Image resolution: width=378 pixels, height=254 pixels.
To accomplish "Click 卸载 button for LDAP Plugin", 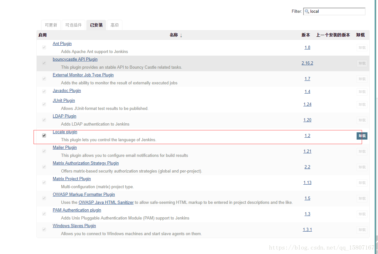I will point(362,120).
